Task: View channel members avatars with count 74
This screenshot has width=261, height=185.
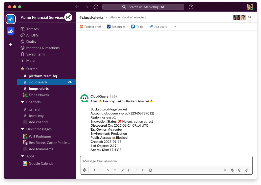Action: point(243,17)
